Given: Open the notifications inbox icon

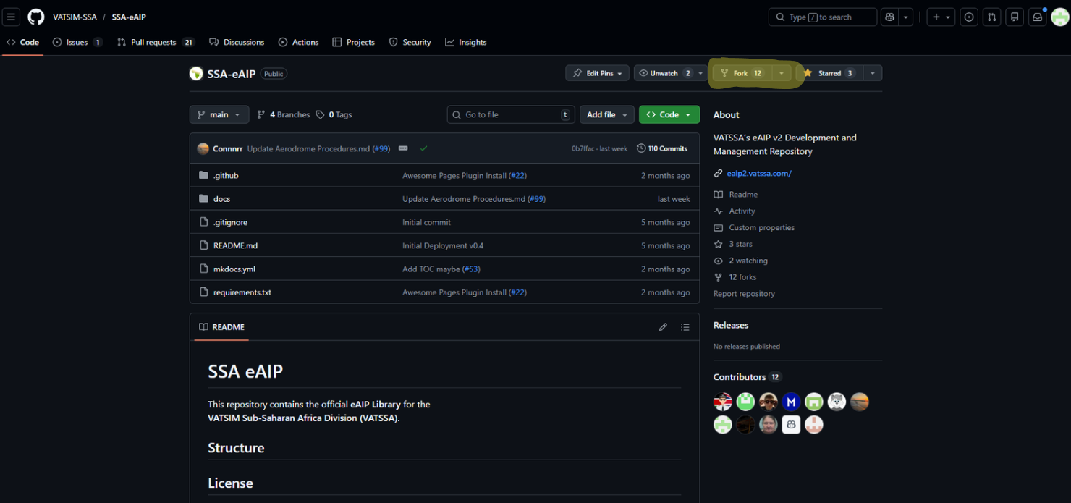Looking at the screenshot, I should pyautogui.click(x=1037, y=17).
